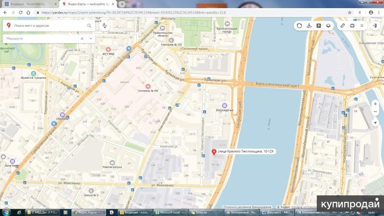The width and height of the screenshot is (384, 216).
Task: Click the print map icon
Action: 352,25
